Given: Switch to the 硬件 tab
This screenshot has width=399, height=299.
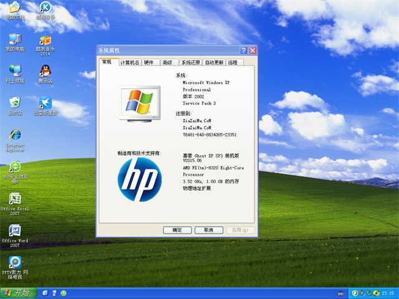Looking at the screenshot, I should coord(149,62).
